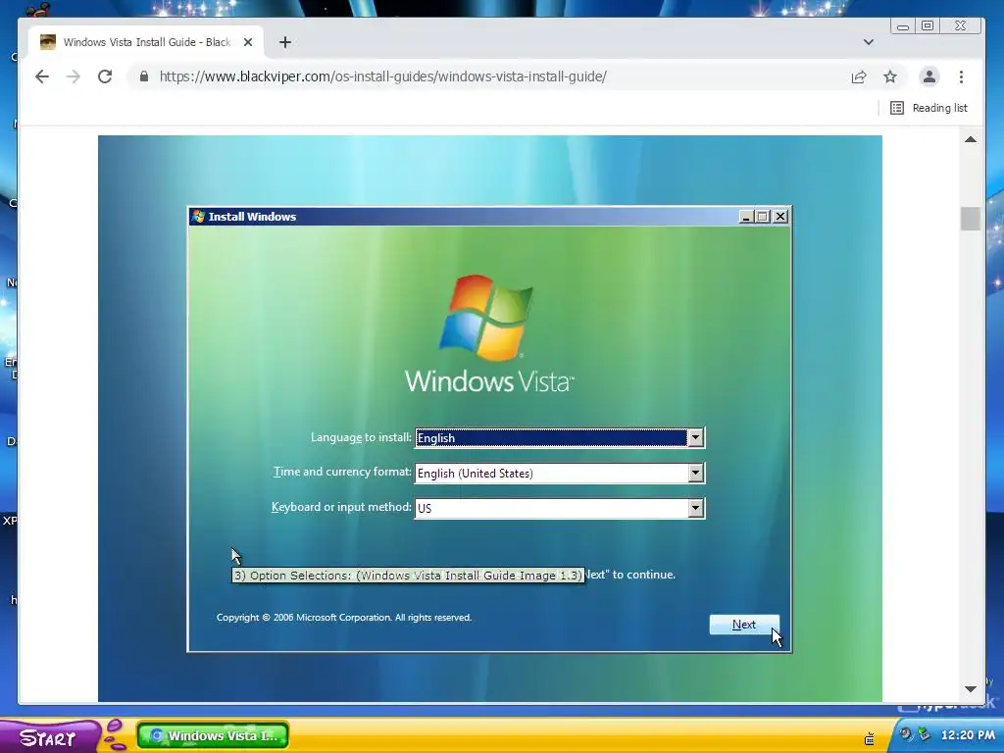Click the Keyboard or input method label
The height and width of the screenshot is (753, 1004).
[x=341, y=507]
